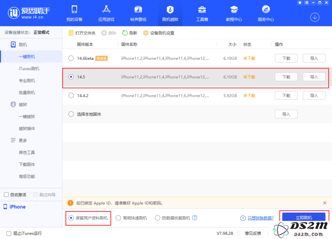Toggle the disabled 跳过向导 checkbox
This screenshot has width=332, height=239.
35,195
